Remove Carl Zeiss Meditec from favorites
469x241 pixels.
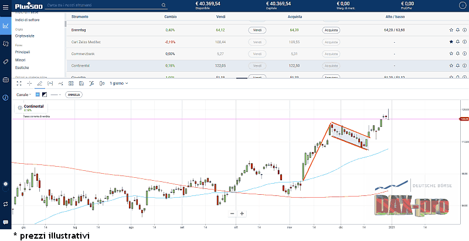click(451, 42)
